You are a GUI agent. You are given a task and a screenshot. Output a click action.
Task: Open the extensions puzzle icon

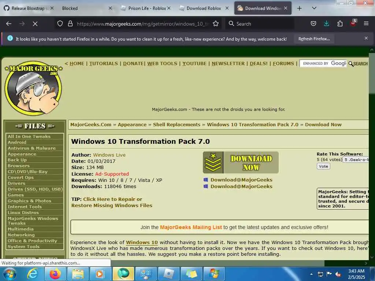tap(340, 24)
